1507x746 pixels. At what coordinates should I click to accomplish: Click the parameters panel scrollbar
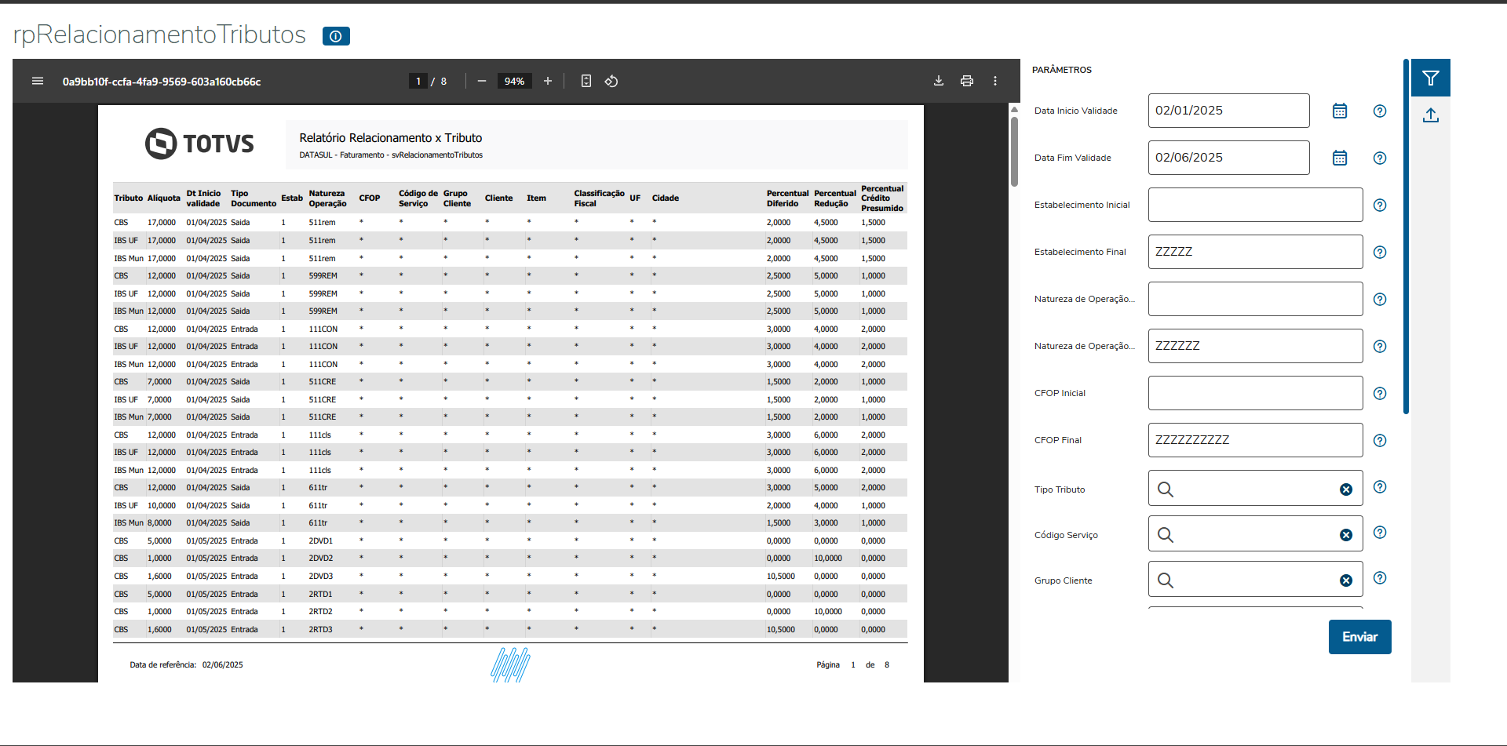tap(1406, 236)
